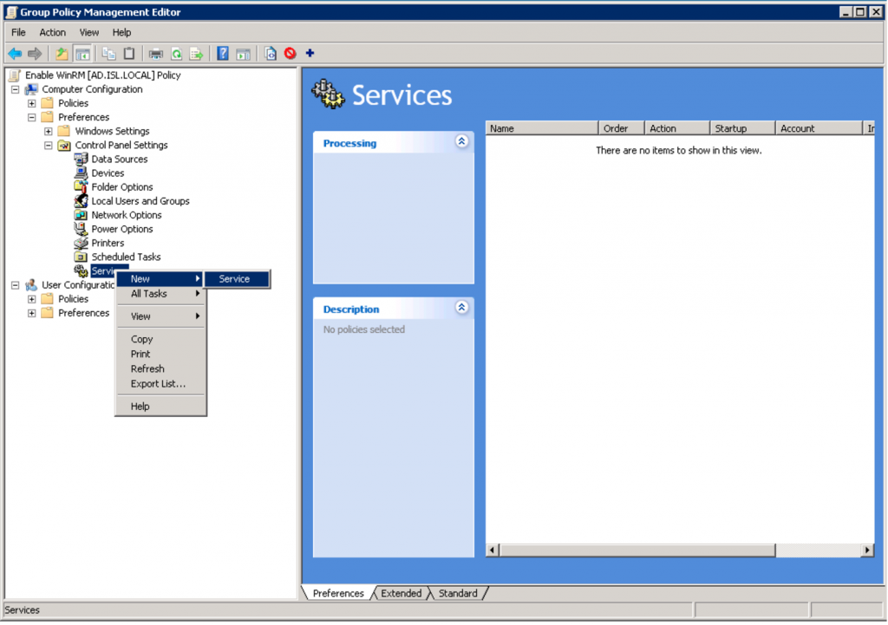Click the Forward navigation arrow

pos(34,53)
